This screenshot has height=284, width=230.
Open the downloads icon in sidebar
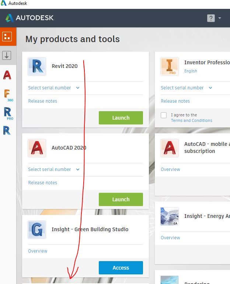pos(7,55)
